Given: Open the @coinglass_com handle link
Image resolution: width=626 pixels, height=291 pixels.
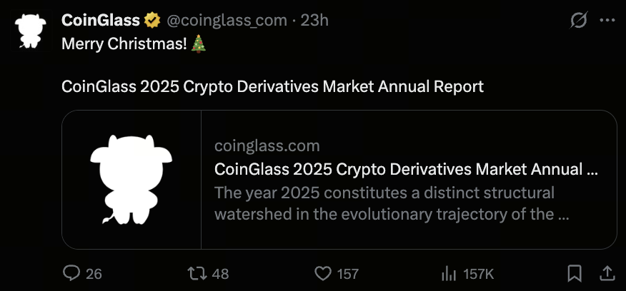Looking at the screenshot, I should tap(228, 21).
